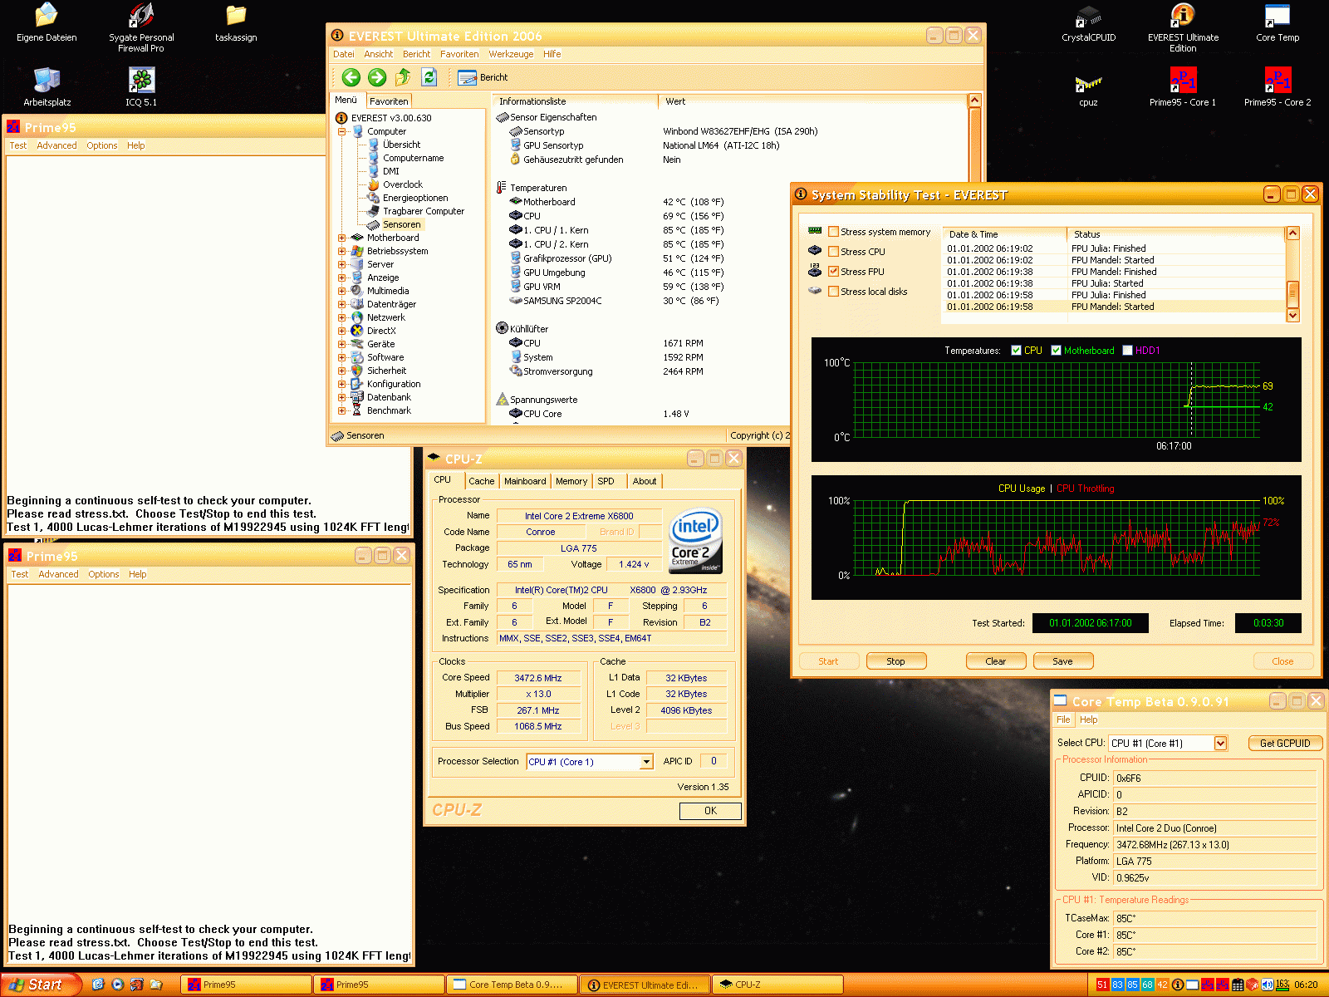
Task: Click quick launch media player icon in taskbar
Action: (117, 985)
